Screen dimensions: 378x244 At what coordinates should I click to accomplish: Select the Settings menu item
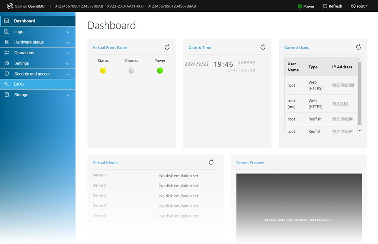pyautogui.click(x=22, y=63)
